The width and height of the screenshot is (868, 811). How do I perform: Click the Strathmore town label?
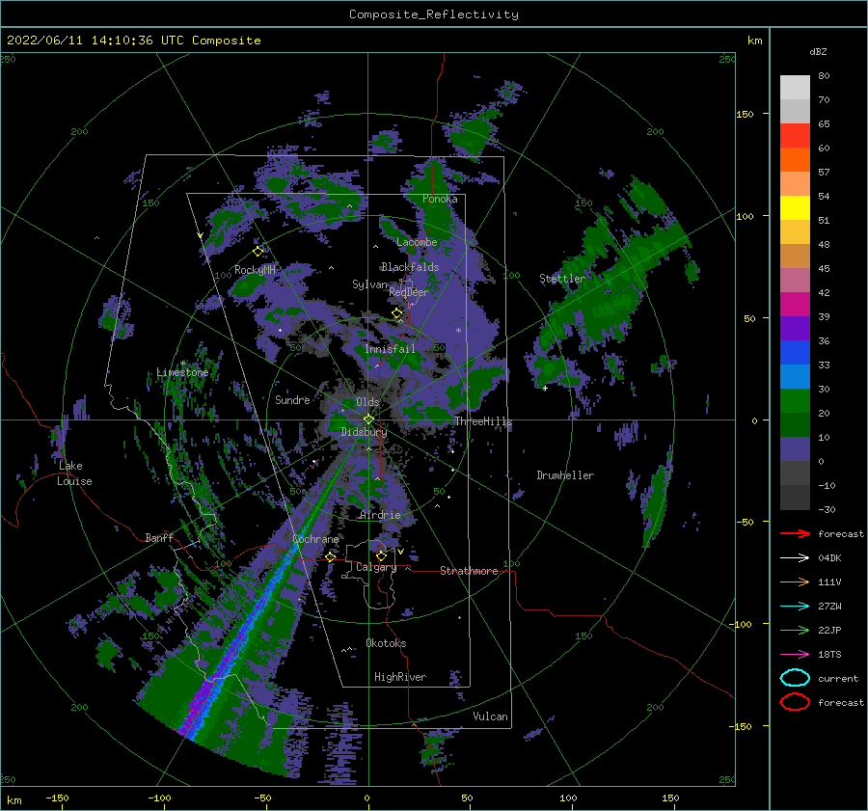coord(469,571)
